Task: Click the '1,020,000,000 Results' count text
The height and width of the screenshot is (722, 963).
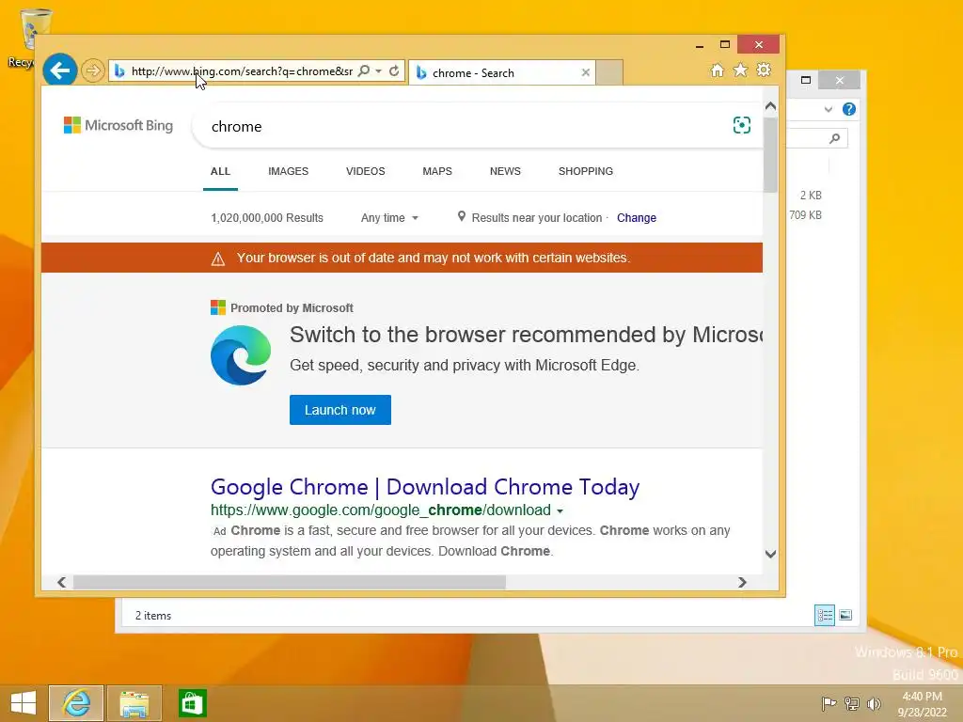Action: (x=267, y=218)
